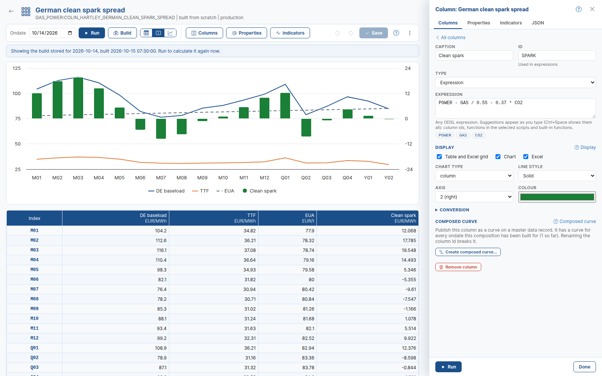Screen dimensions: 602x376
Task: Expand the Conversion section
Action: click(452, 210)
